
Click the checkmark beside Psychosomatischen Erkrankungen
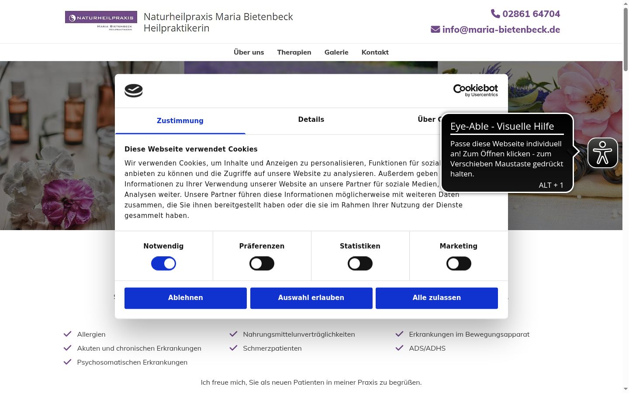pyautogui.click(x=67, y=362)
